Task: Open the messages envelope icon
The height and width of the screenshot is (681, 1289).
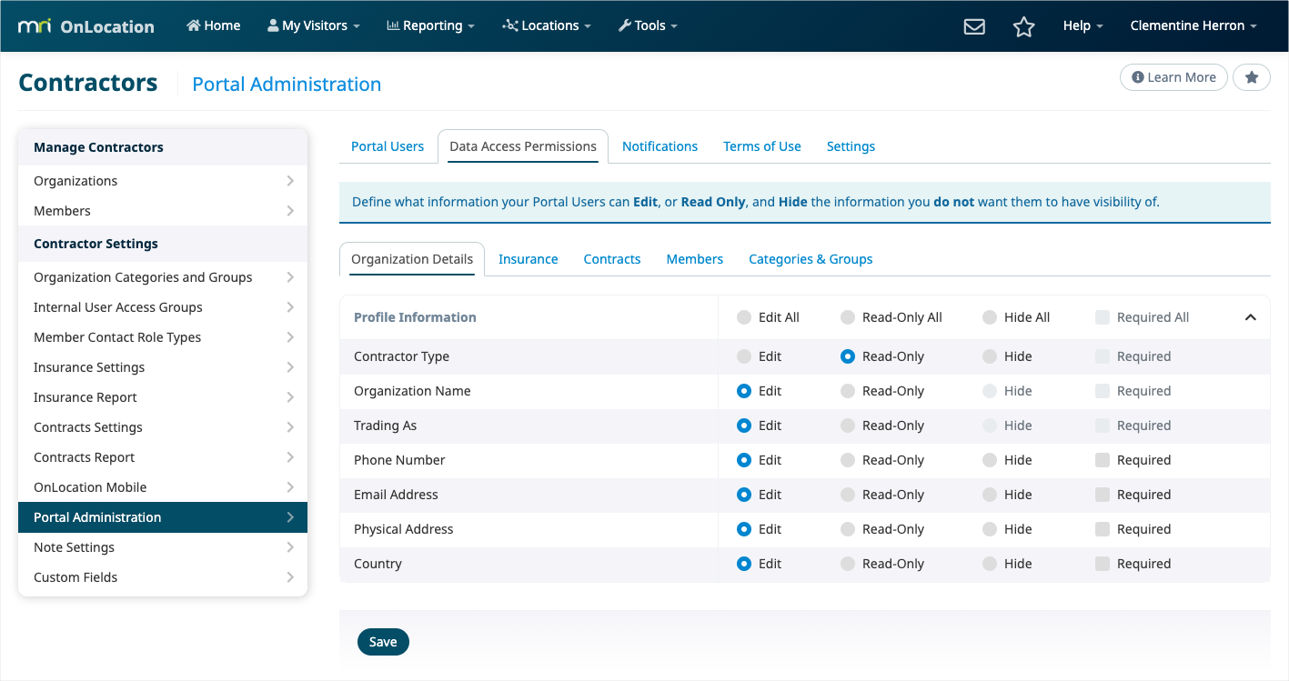Action: pyautogui.click(x=974, y=26)
